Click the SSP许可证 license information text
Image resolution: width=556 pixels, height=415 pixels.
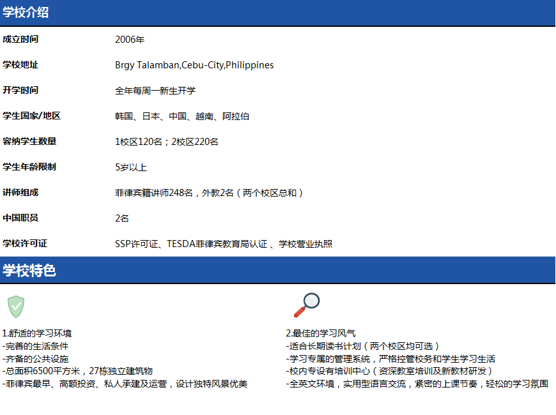(224, 244)
